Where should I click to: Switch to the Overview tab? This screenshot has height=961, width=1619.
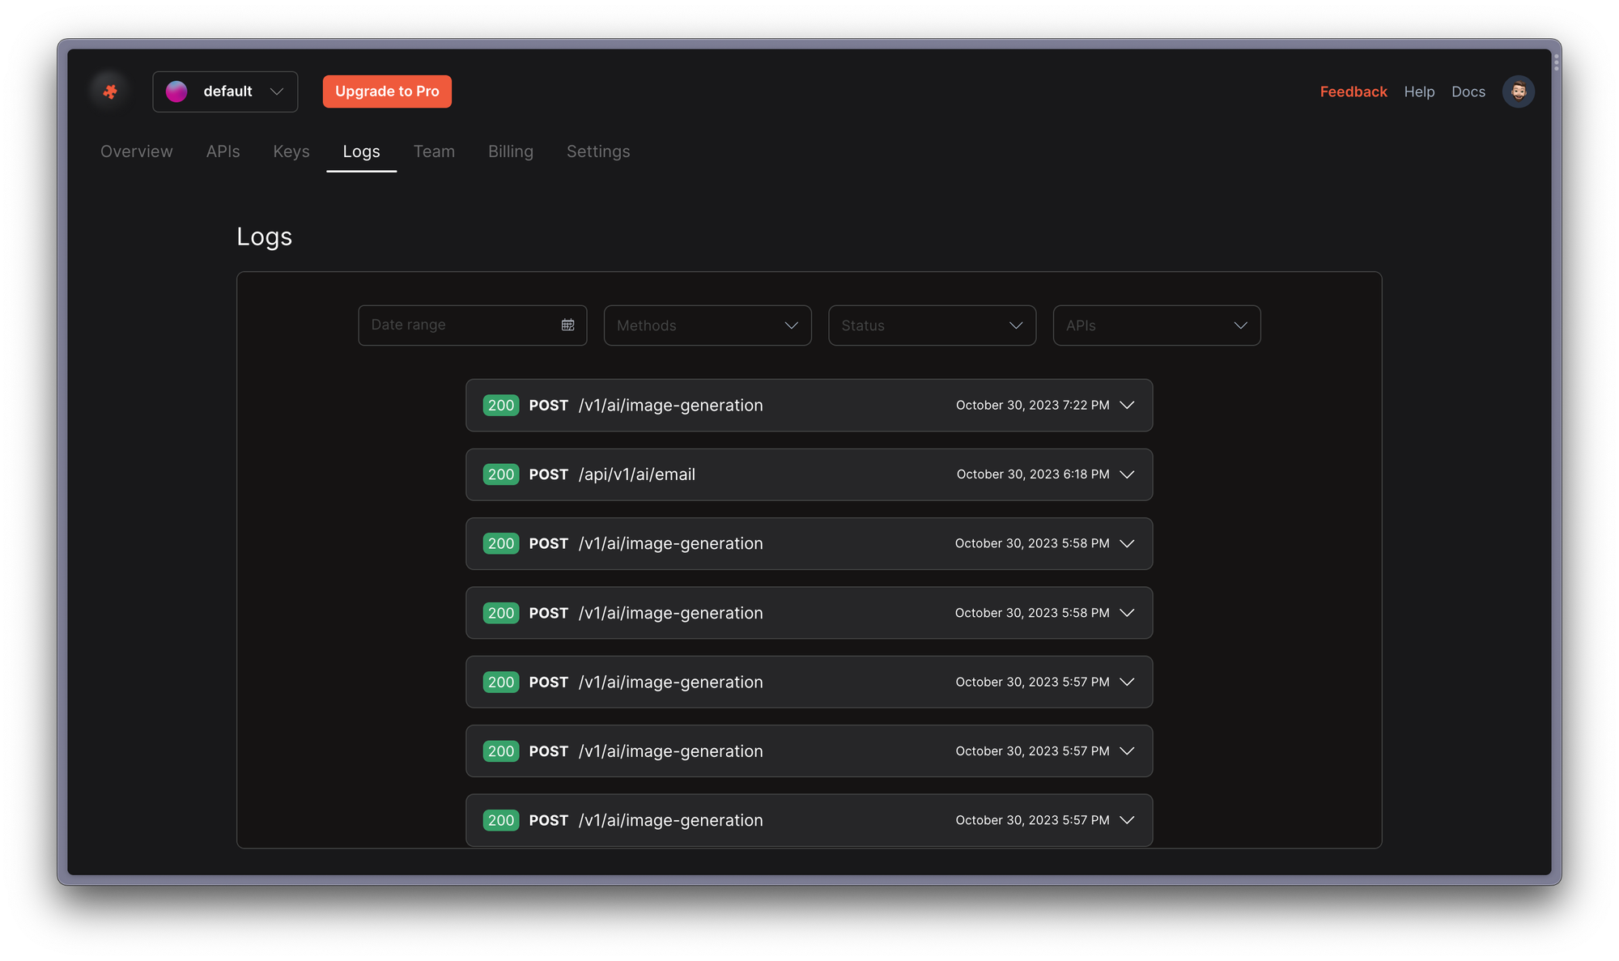137,151
